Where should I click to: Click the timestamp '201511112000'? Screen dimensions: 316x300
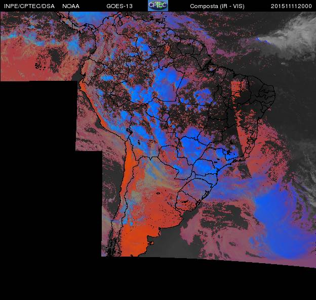tap(291, 6)
